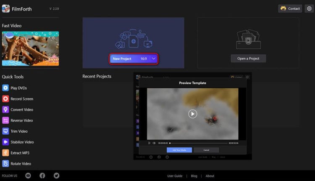Click the Rotate Video label
Screen dimensions: 315x181
[21, 164]
